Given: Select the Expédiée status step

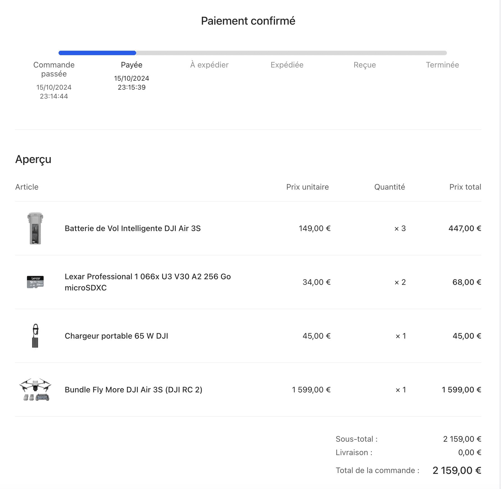Looking at the screenshot, I should pyautogui.click(x=287, y=65).
